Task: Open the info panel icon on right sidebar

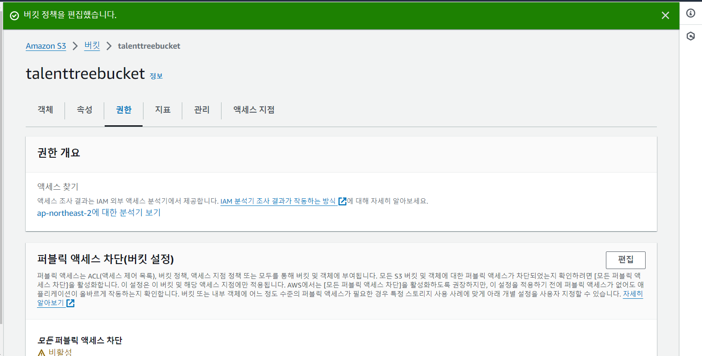Action: [690, 13]
